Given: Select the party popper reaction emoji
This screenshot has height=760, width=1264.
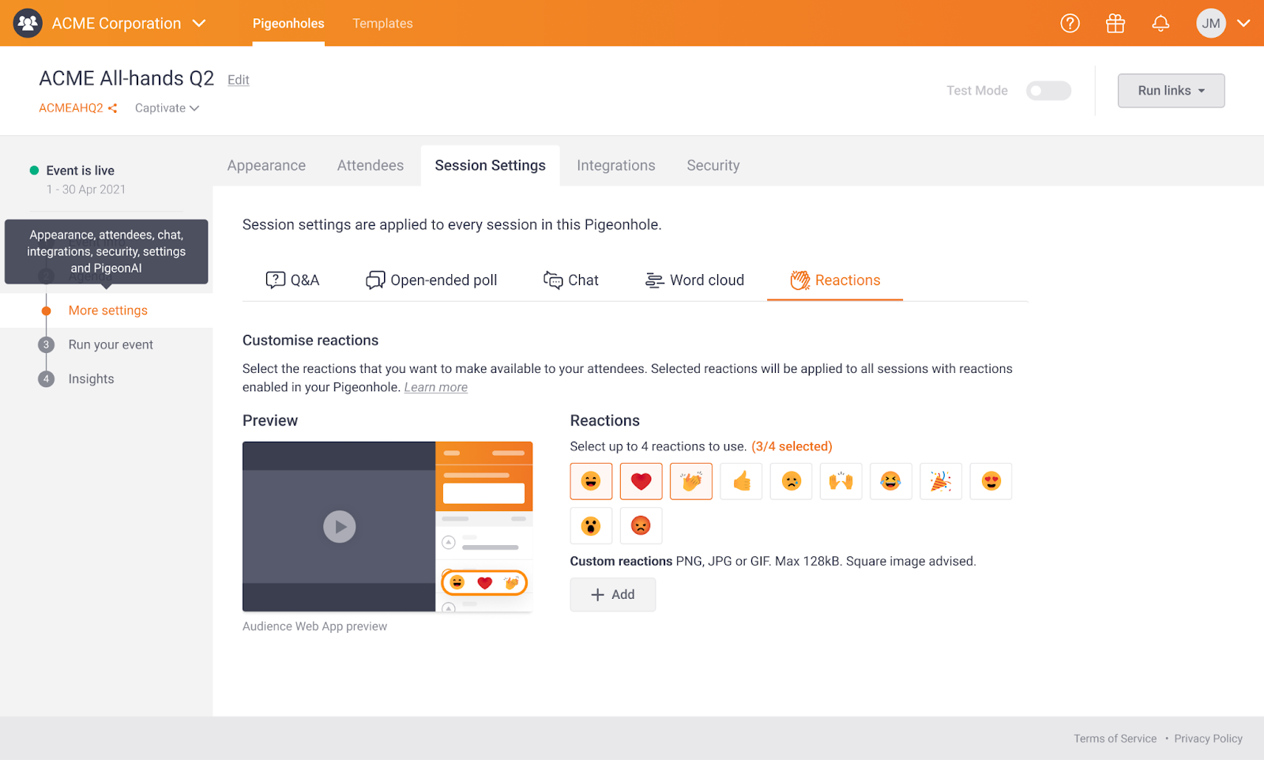Looking at the screenshot, I should pos(940,481).
